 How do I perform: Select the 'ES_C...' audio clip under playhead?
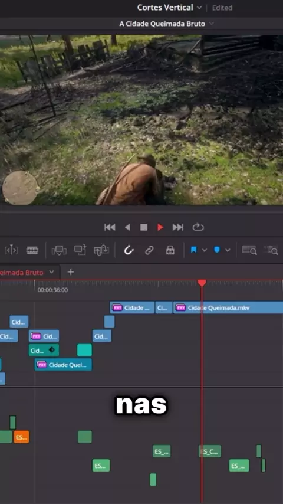(210, 451)
